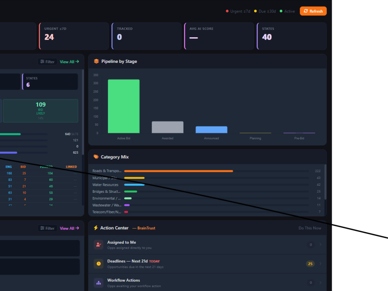
Task: Click the Due ≤30d legend item
Action: 265,11
